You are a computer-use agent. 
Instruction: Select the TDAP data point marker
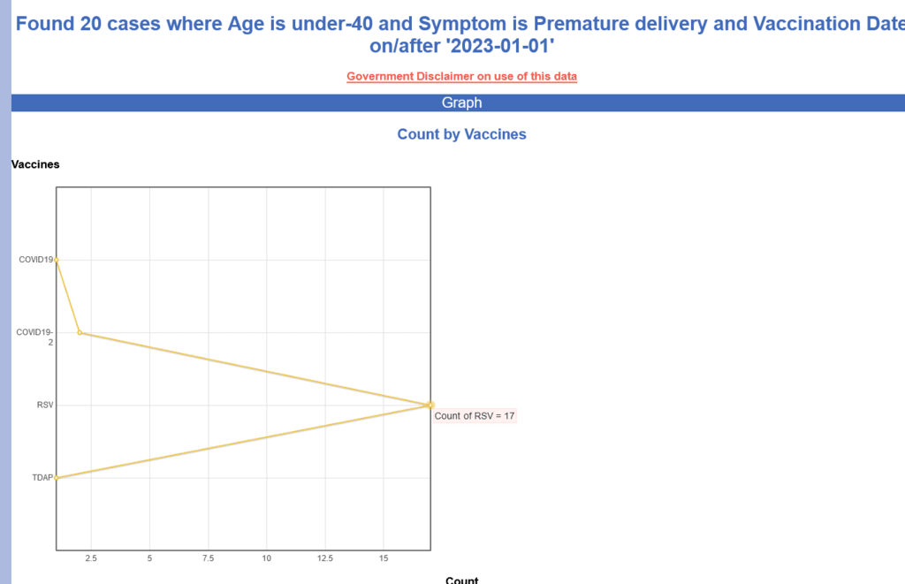pos(56,478)
